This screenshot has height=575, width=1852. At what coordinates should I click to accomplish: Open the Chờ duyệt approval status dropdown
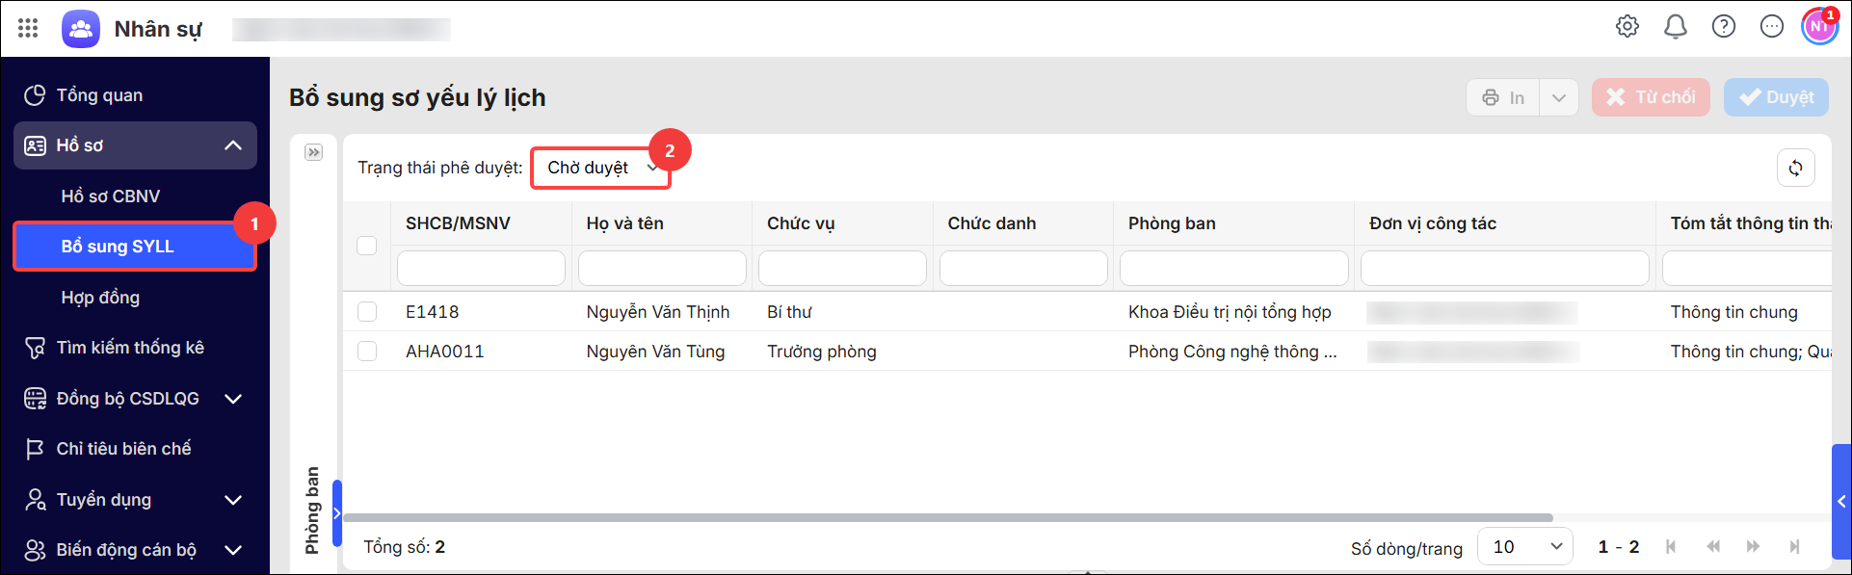click(x=600, y=168)
